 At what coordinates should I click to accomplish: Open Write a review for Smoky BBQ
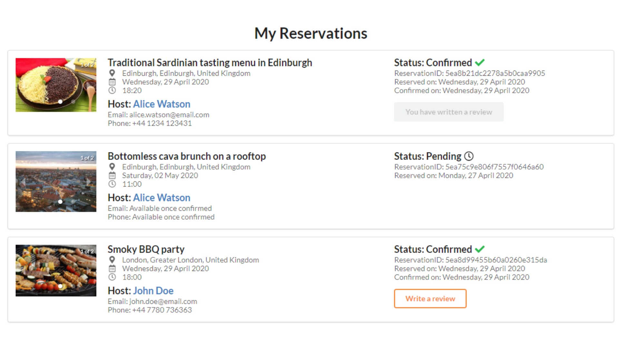pos(430,299)
